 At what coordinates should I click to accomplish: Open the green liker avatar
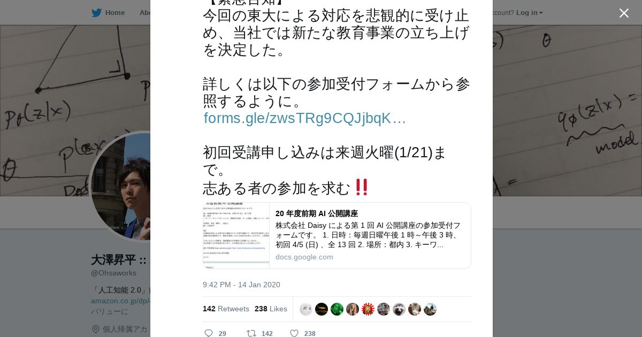tap(337, 309)
